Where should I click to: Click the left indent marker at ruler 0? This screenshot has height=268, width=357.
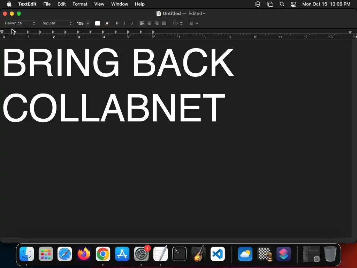[2, 32]
